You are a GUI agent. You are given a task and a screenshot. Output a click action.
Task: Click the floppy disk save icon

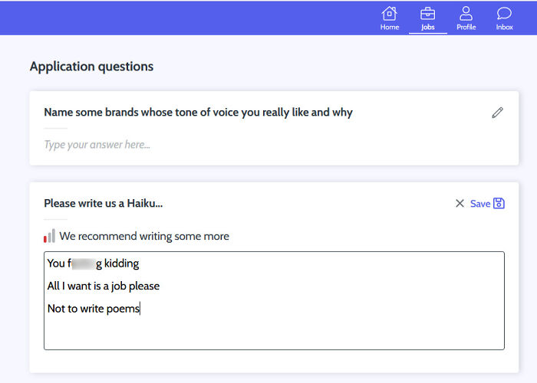(x=499, y=203)
